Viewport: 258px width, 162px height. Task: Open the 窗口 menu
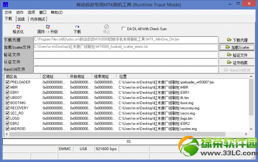click(43, 12)
